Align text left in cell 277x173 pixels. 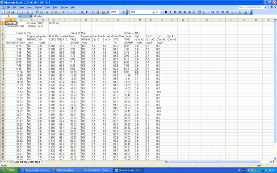coord(180,12)
